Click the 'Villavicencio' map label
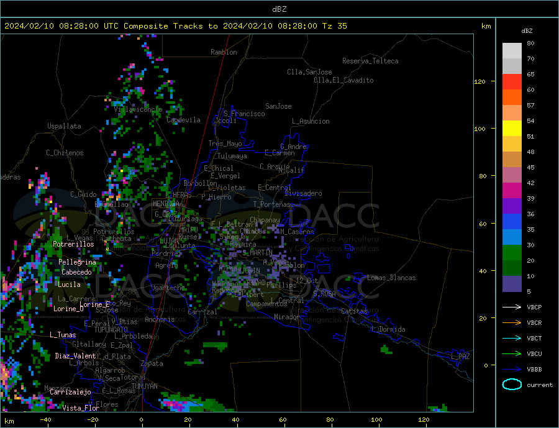559x428 pixels. pos(138,109)
